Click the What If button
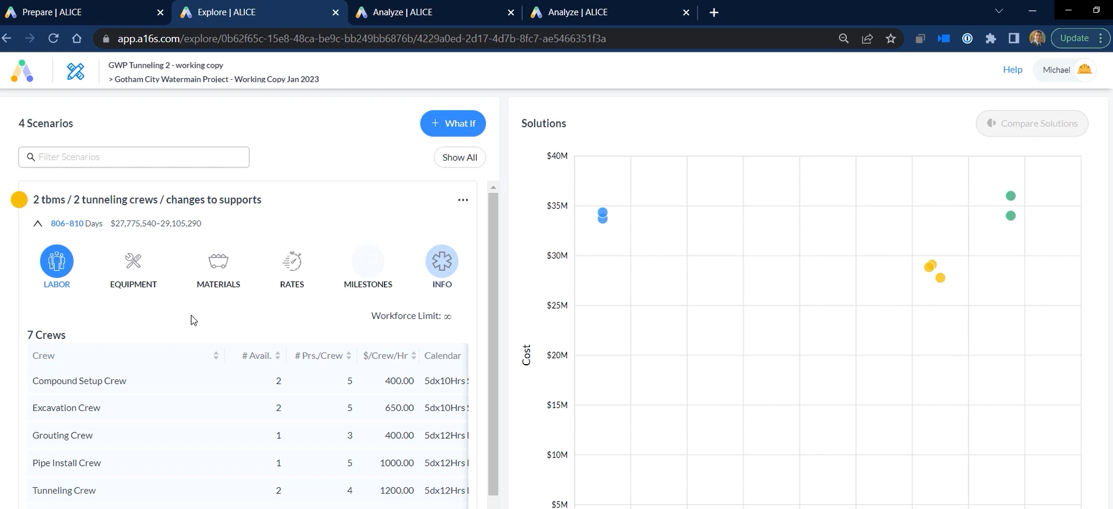1113x509 pixels. [453, 124]
